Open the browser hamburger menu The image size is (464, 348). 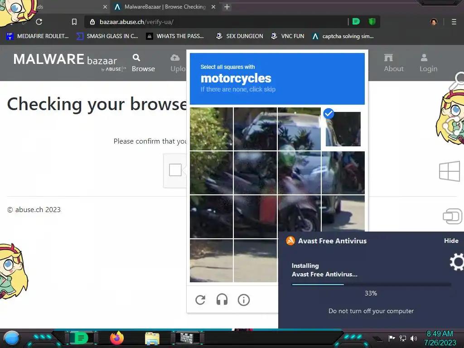454,22
